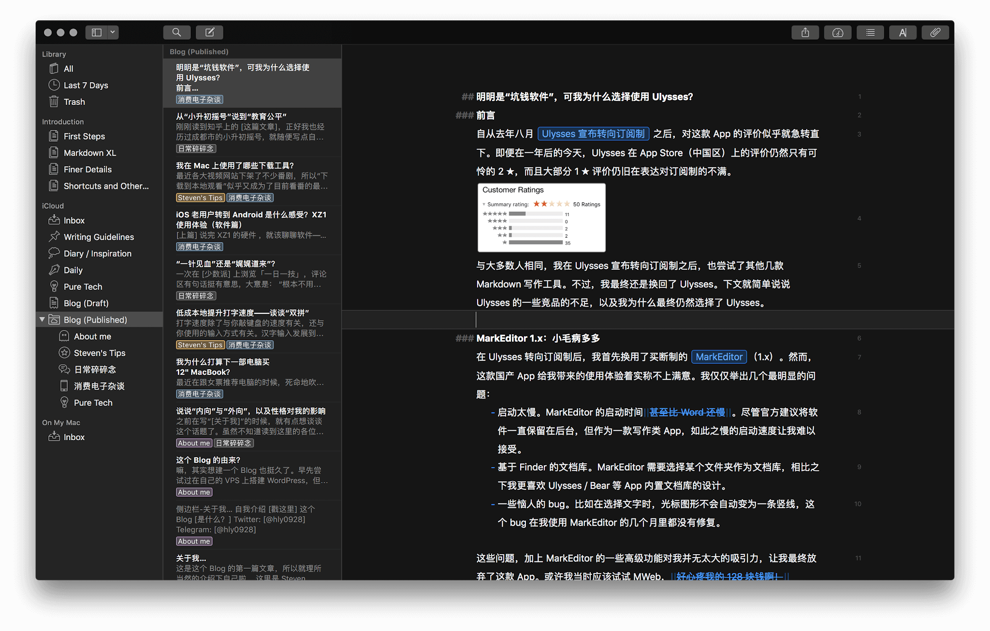Toggle the sidebar layout view button

[97, 32]
